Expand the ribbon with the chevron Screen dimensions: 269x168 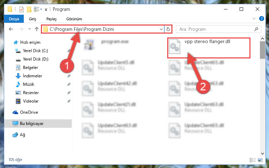(254, 19)
